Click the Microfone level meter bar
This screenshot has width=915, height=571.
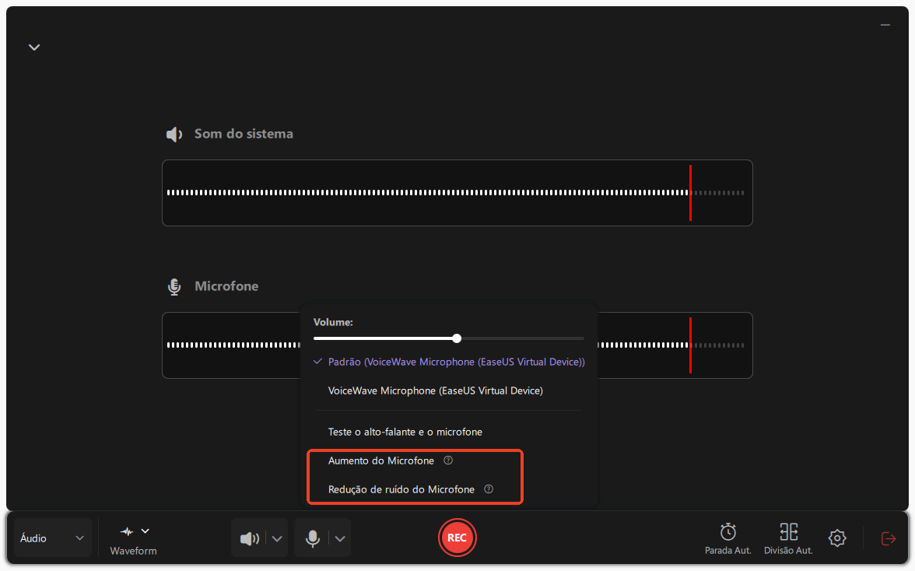coord(457,345)
